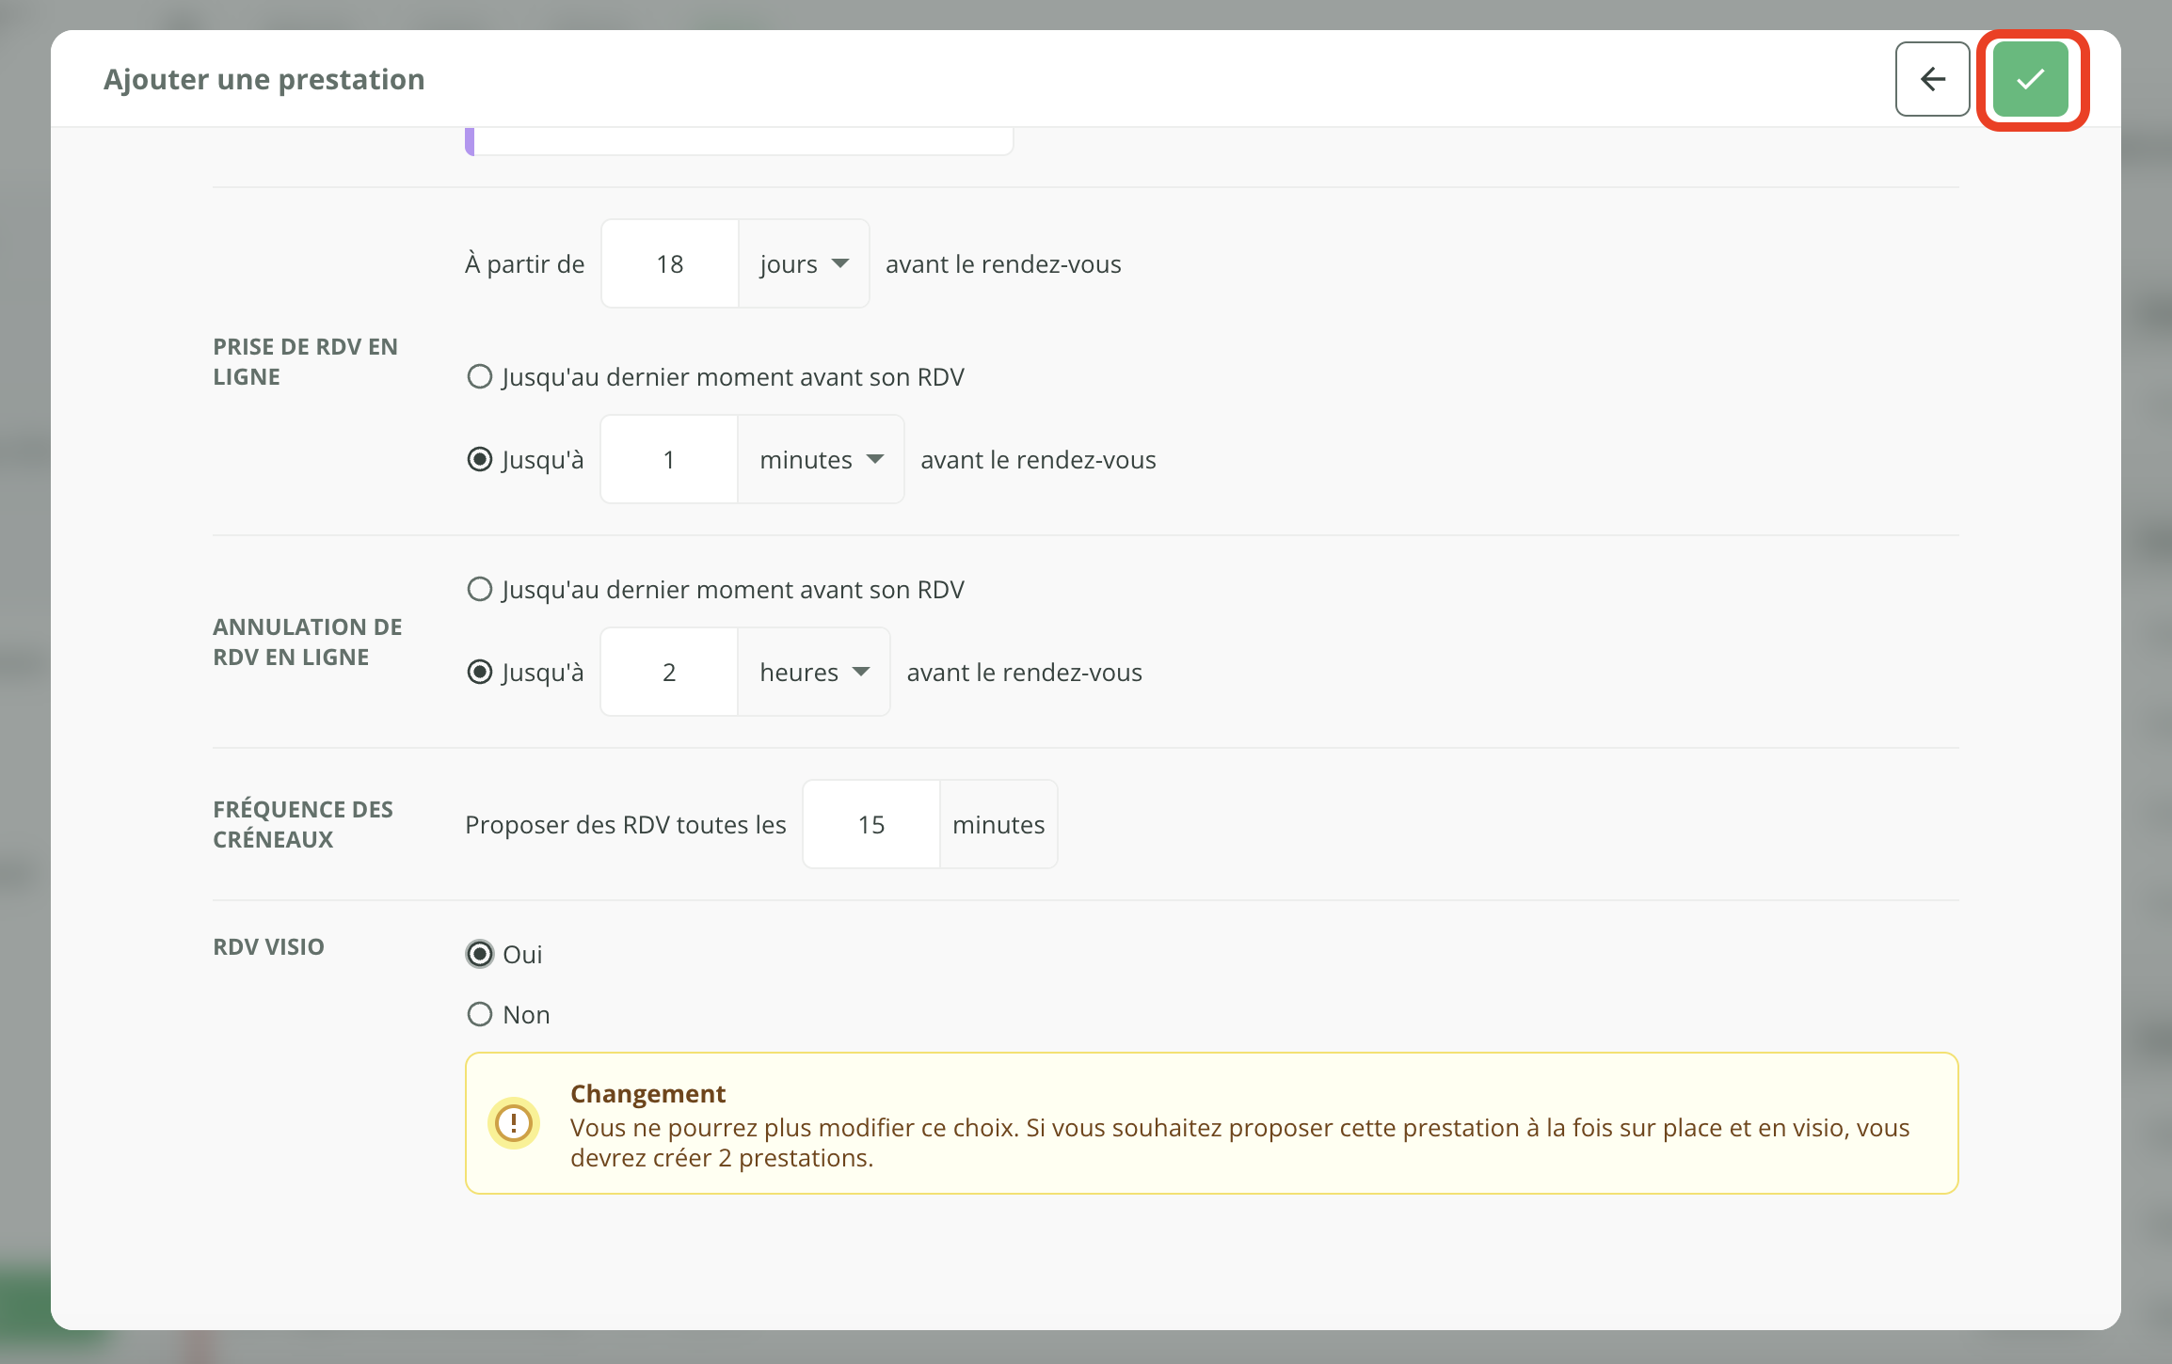Open the 'heures' unit dropdown
This screenshot has width=2172, height=1364.
click(x=813, y=673)
